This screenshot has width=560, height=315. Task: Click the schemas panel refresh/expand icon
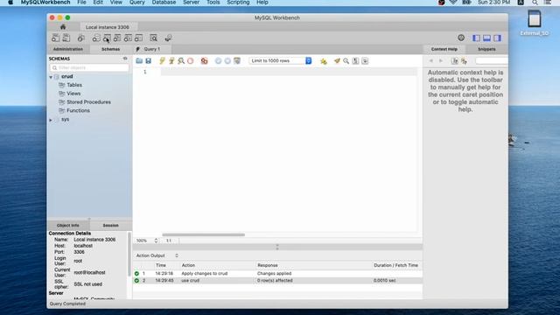125,59
